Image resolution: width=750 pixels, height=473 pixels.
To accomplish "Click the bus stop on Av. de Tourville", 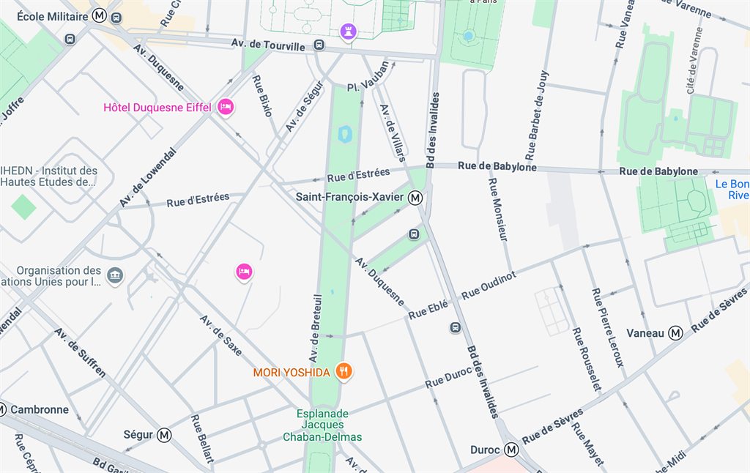I will tap(319, 45).
